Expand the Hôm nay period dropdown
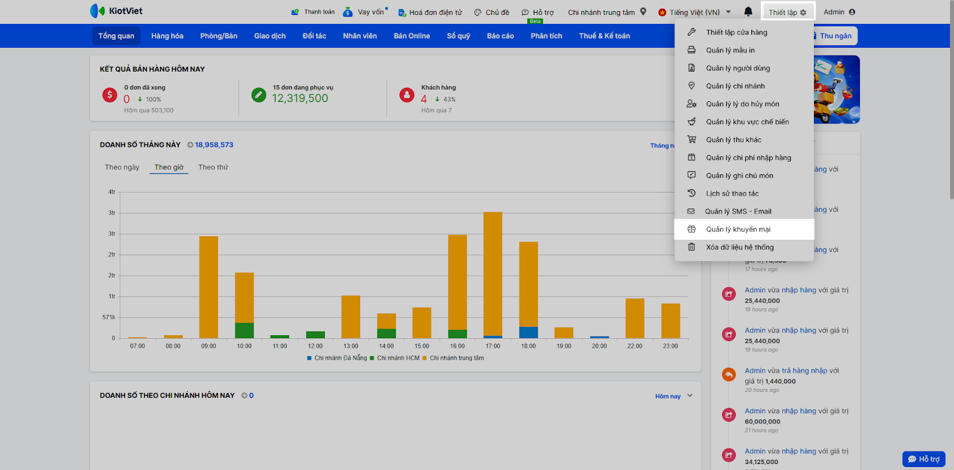 click(x=674, y=396)
